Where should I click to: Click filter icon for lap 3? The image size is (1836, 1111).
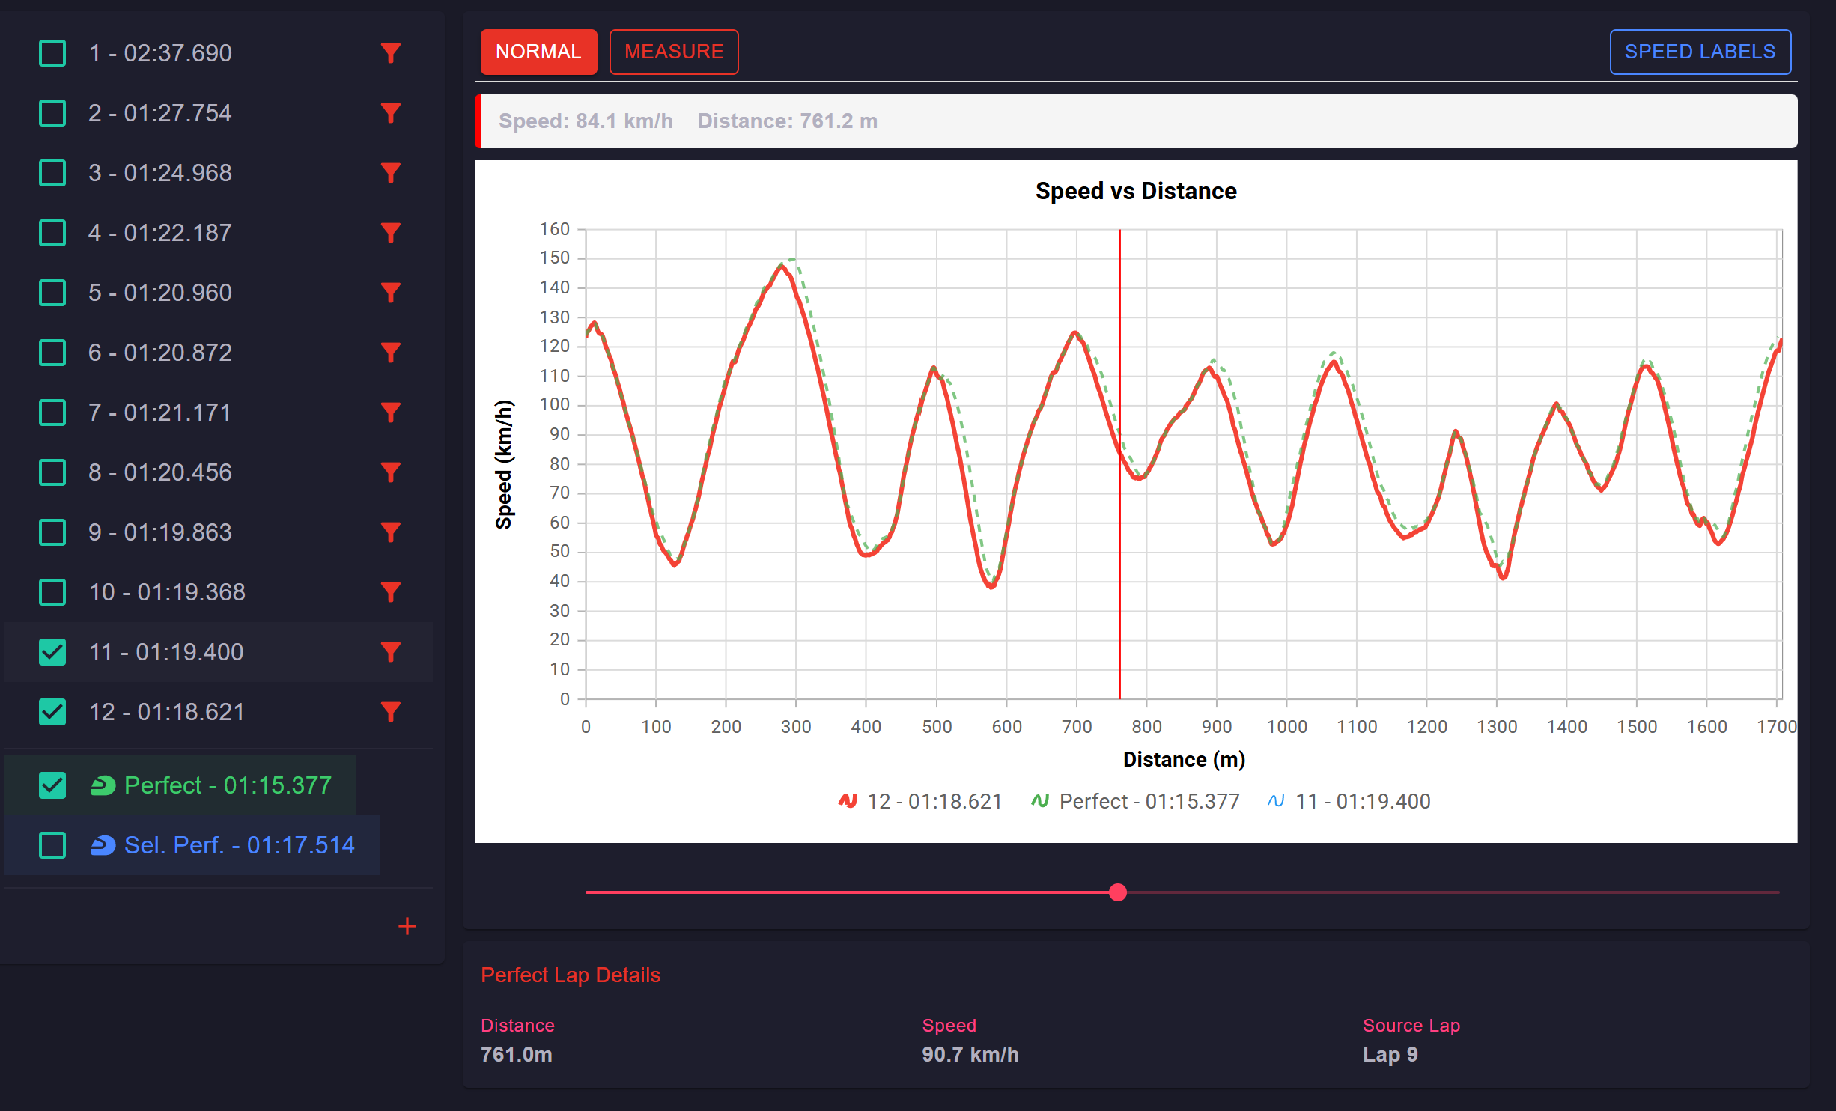point(390,173)
